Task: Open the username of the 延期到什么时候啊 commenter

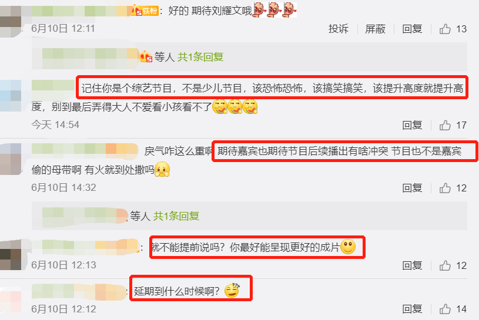Action: [79, 291]
